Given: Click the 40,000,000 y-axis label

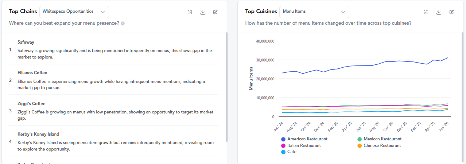Looking at the screenshot, I should (265, 41).
